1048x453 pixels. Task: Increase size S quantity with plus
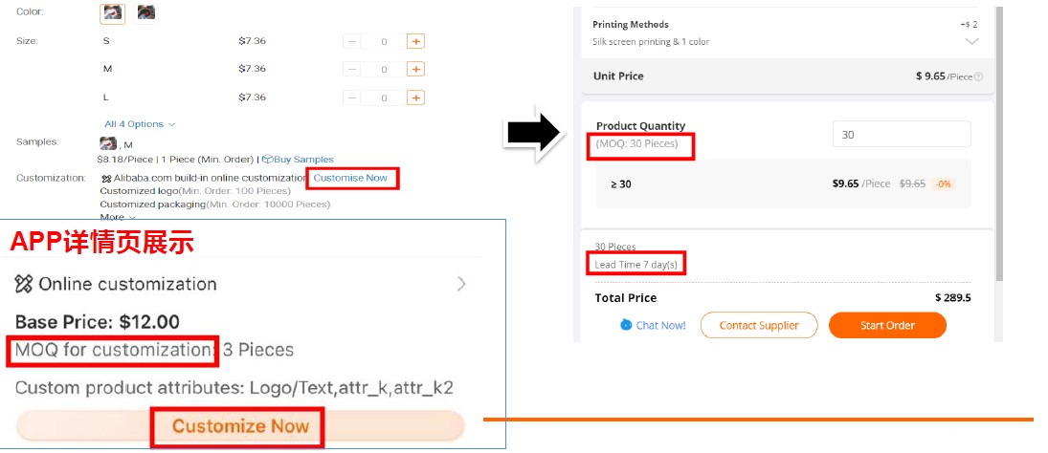pyautogui.click(x=415, y=41)
